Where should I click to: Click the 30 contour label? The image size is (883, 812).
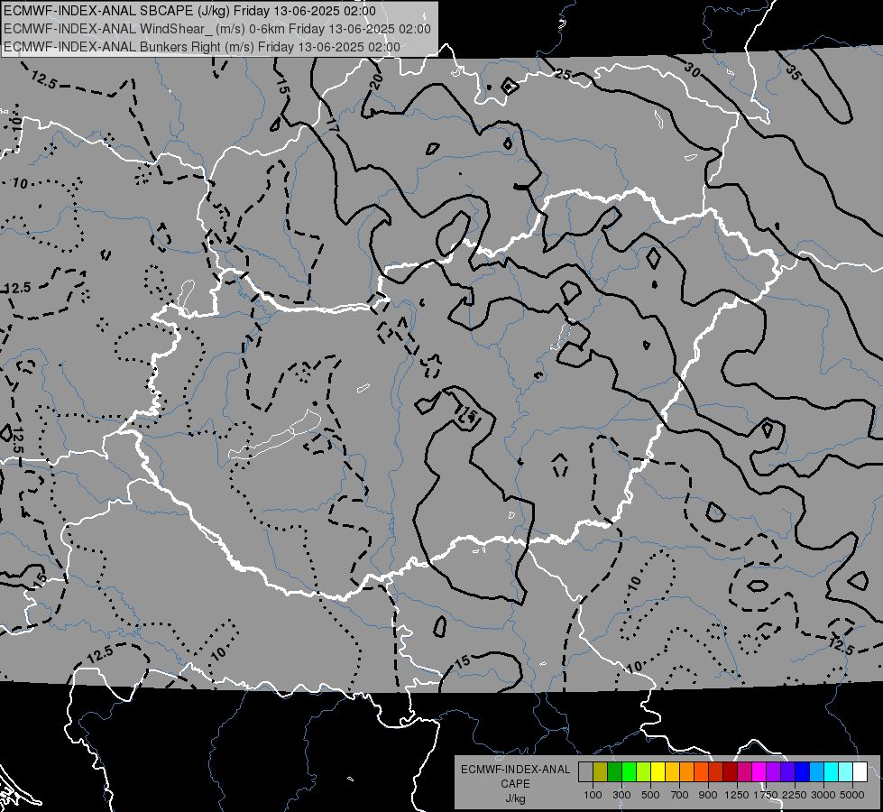coord(694,69)
